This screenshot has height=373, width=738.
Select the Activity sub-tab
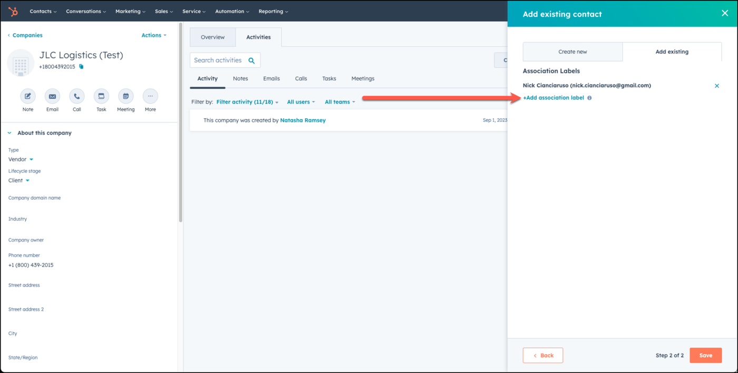tap(207, 79)
